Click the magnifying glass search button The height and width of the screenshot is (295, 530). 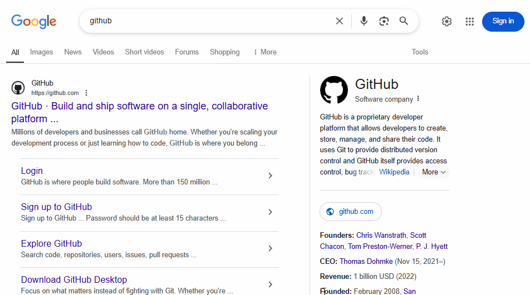(404, 21)
